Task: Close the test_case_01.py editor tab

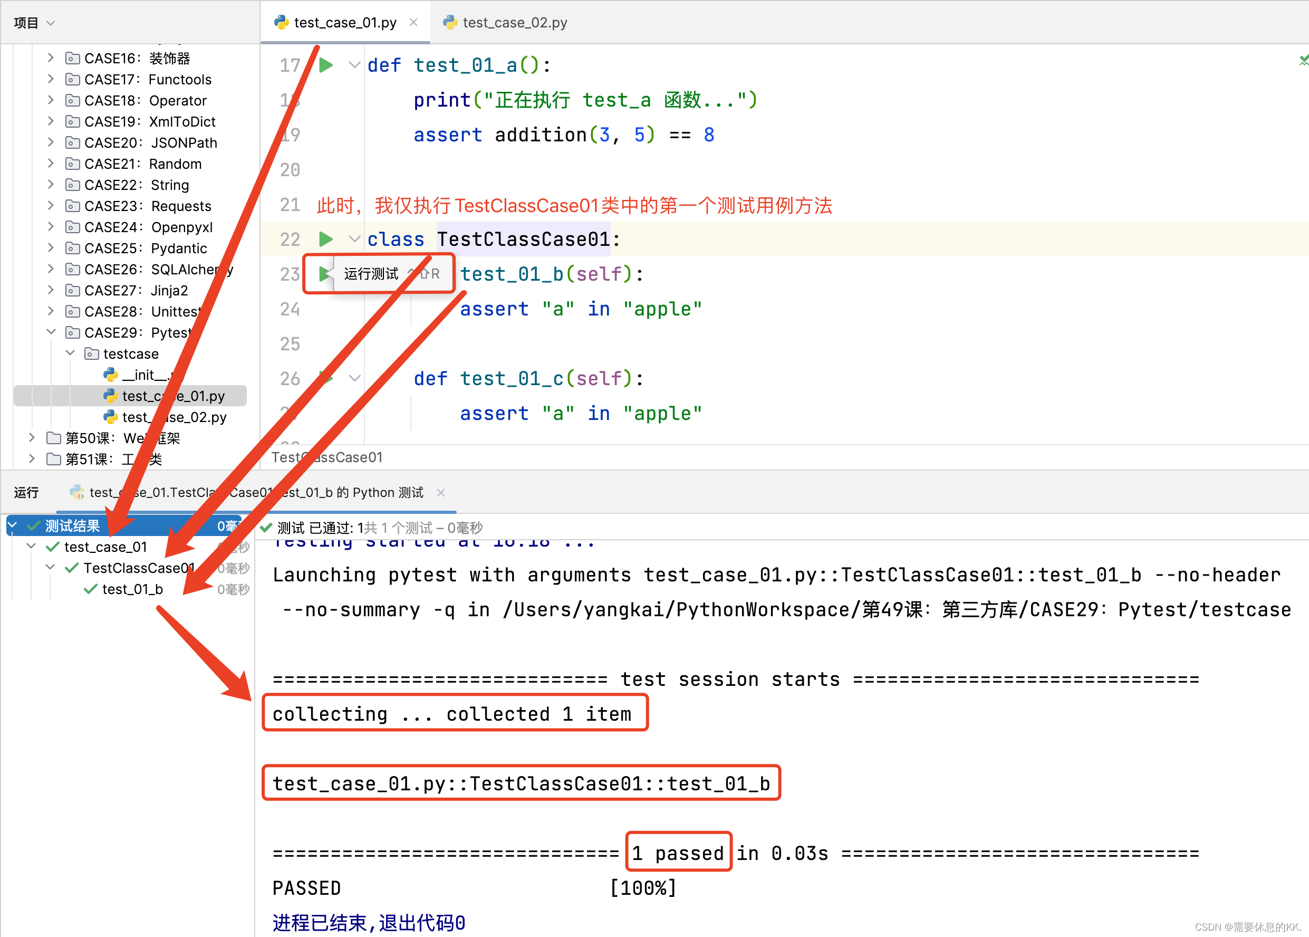Action: (x=413, y=22)
